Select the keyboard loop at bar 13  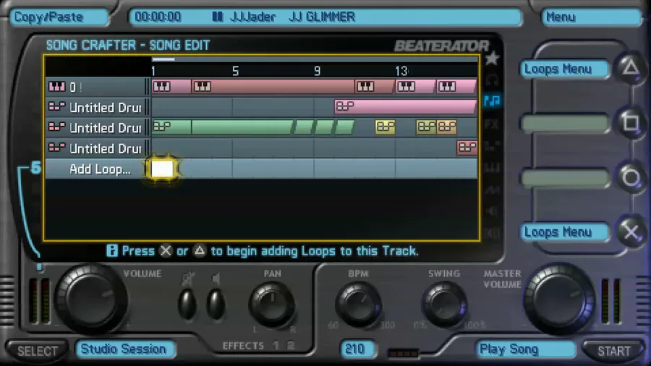pyautogui.click(x=415, y=86)
